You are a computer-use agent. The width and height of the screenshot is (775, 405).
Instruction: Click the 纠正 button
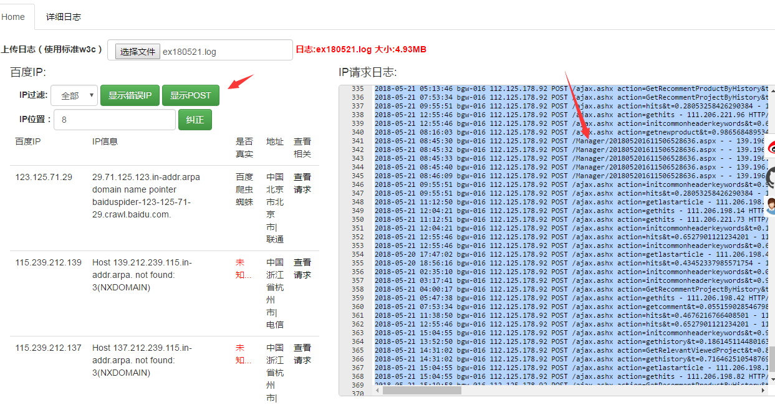click(x=195, y=120)
